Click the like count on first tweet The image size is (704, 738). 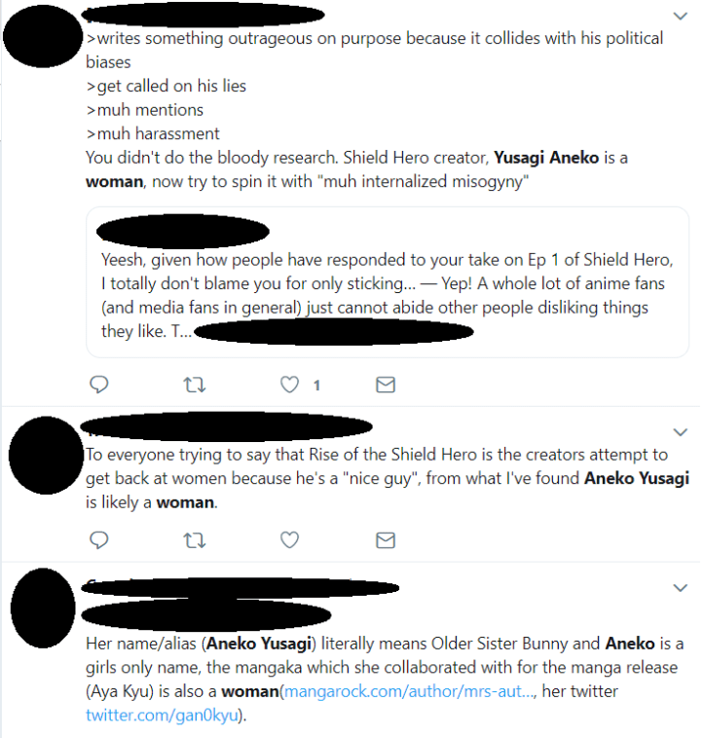tap(316, 386)
